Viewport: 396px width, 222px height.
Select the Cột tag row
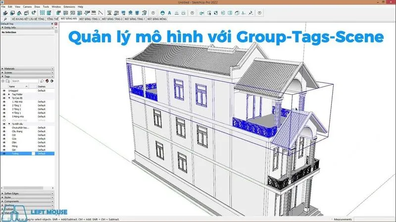coord(27,135)
